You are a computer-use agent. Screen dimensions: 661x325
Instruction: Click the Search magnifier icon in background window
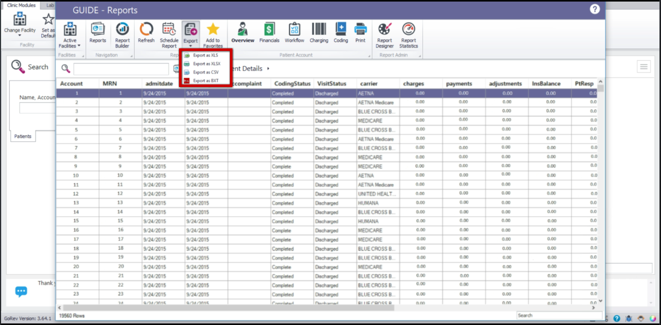click(18, 66)
